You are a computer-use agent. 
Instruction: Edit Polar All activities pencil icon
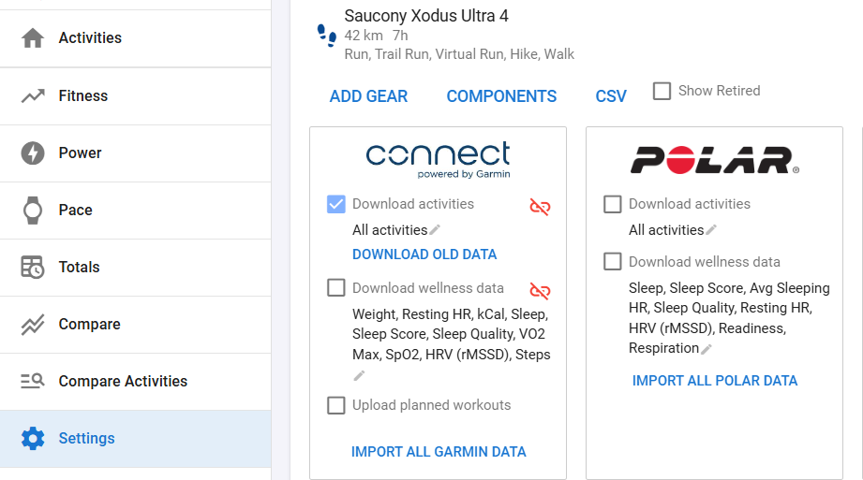711,229
